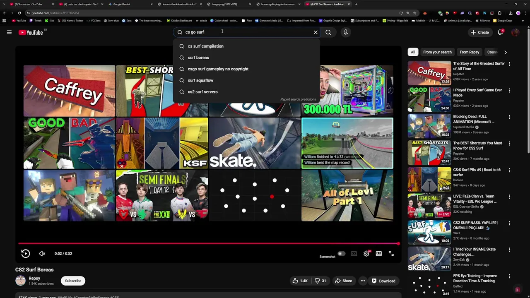Open options for 'Story of the Greatest Surfer'
This screenshot has width=530, height=298.
coord(510,64)
